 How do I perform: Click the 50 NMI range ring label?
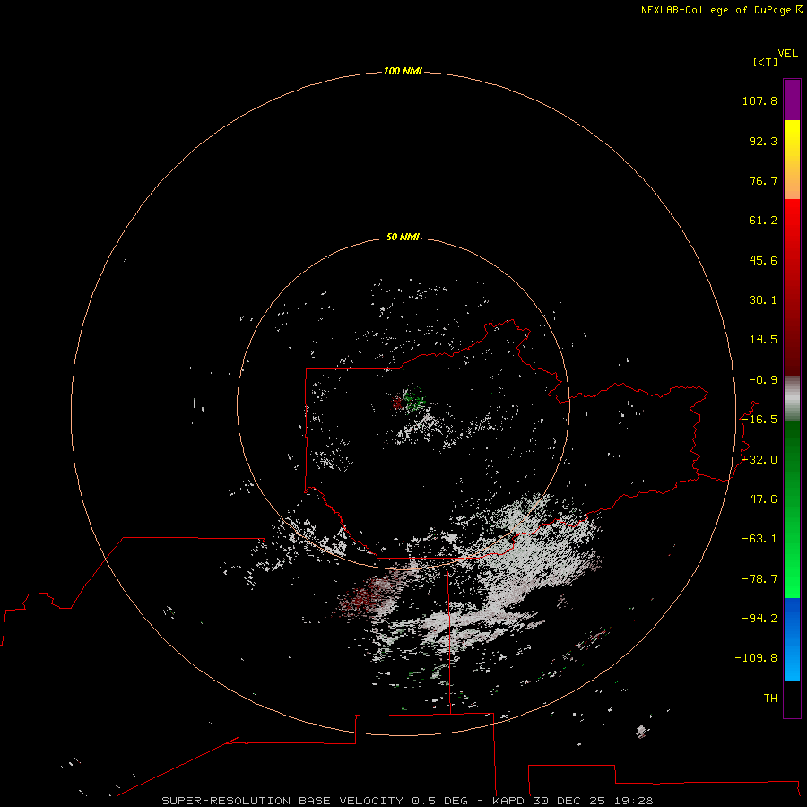click(403, 237)
